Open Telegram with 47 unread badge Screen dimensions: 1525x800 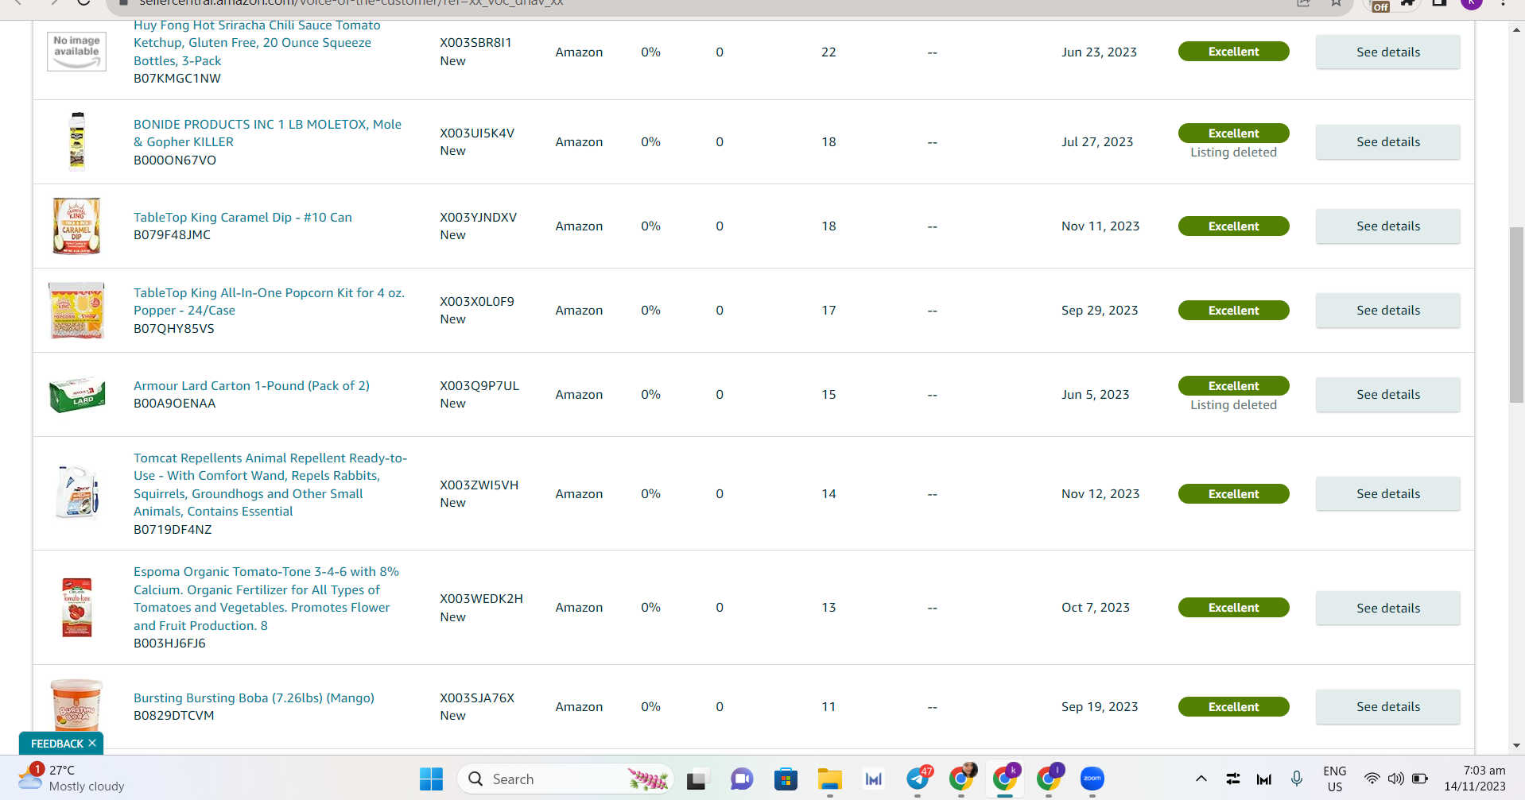[x=918, y=779]
